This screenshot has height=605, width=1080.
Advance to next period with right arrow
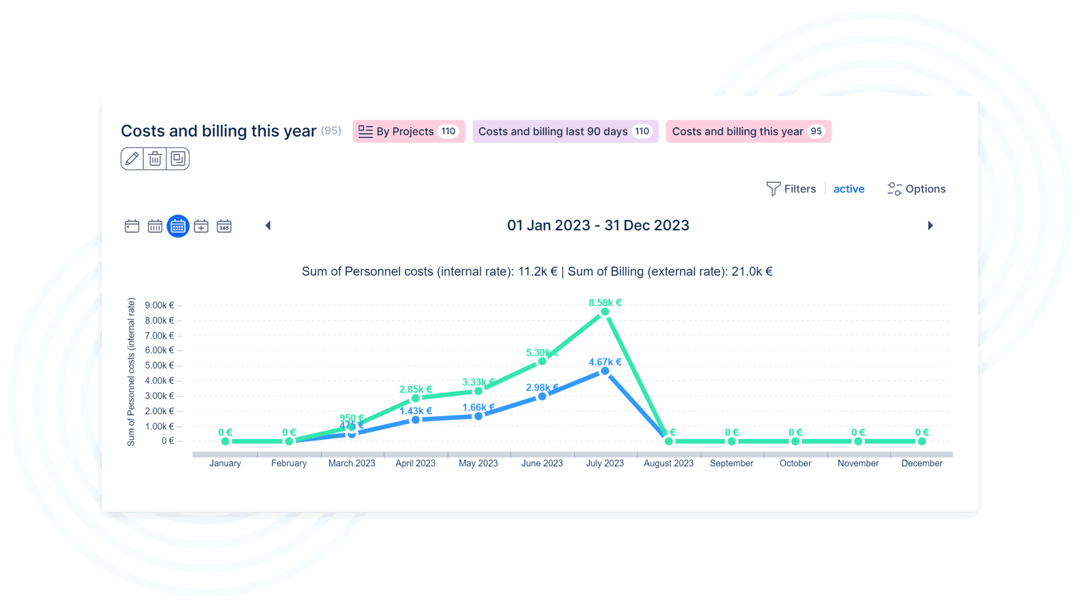[930, 225]
